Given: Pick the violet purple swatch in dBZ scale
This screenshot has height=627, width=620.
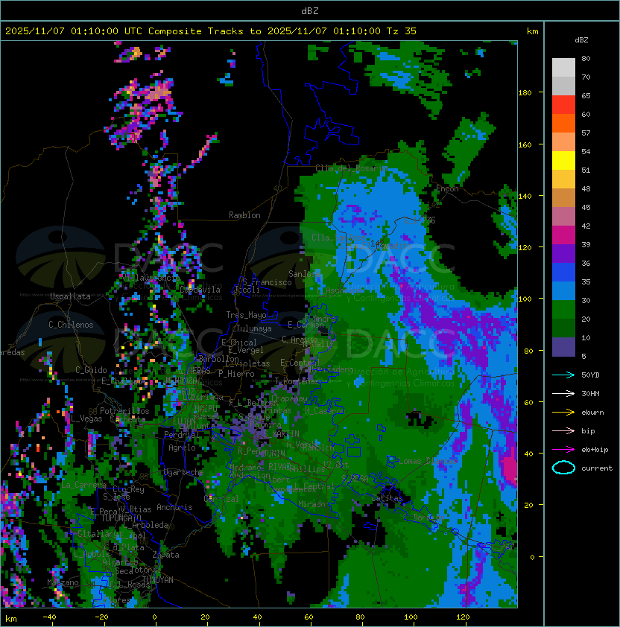Looking at the screenshot, I should click(563, 254).
